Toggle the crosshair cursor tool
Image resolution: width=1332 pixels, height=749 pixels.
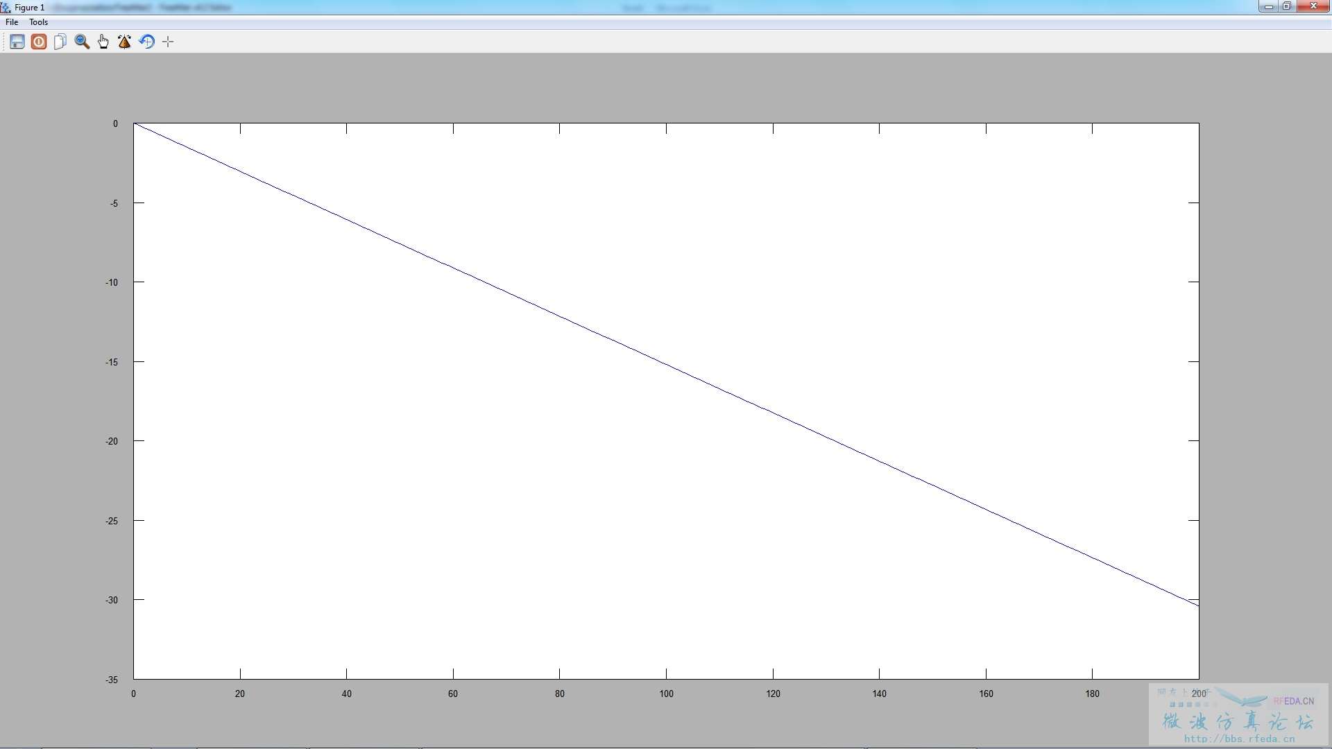click(168, 42)
